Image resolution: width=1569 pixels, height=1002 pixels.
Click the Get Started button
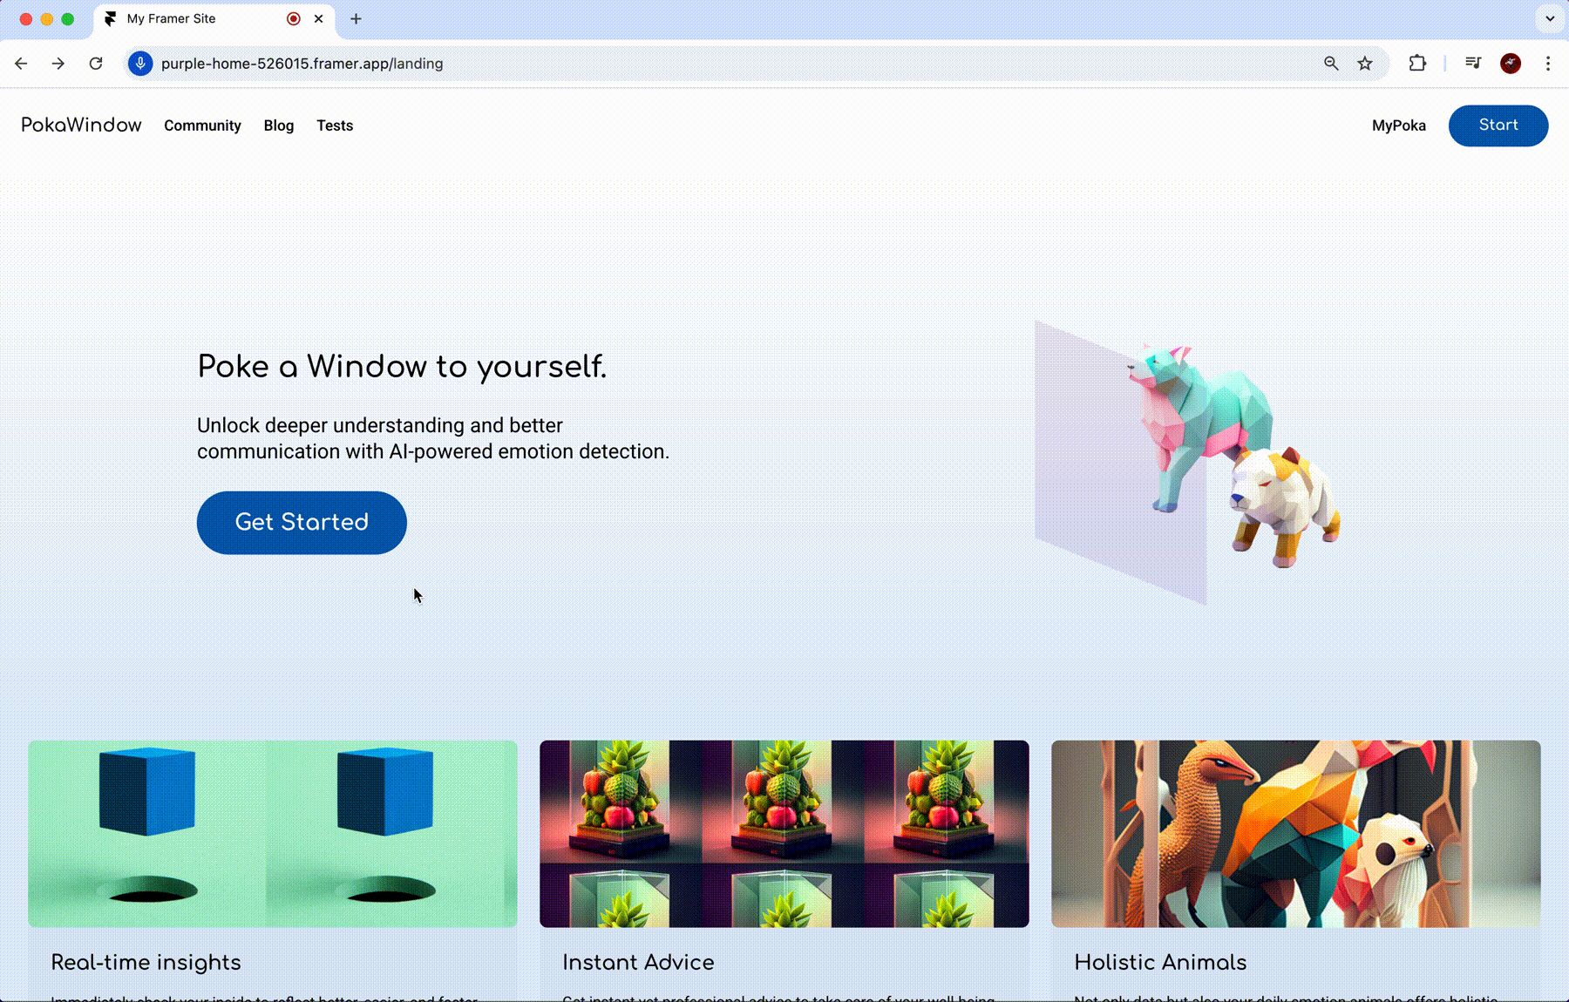(x=302, y=523)
